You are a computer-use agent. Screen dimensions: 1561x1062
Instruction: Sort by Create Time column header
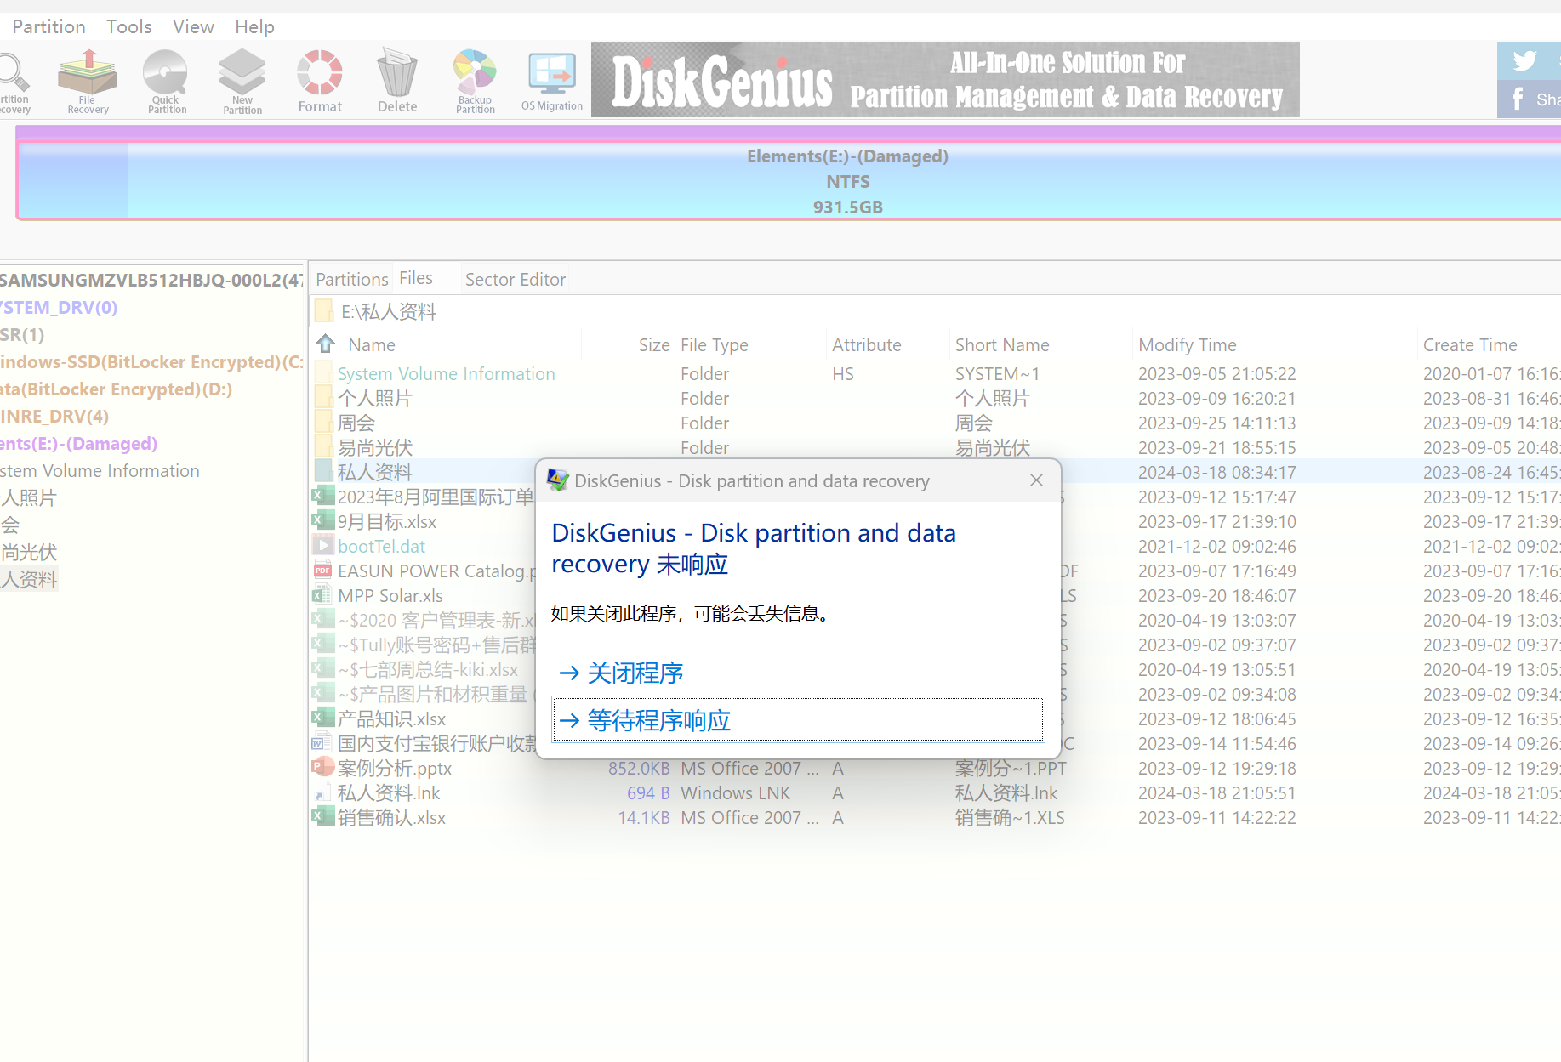pos(1470,344)
